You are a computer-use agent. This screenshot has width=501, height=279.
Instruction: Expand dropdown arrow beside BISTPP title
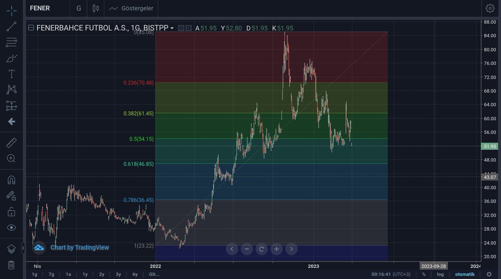[x=172, y=28]
